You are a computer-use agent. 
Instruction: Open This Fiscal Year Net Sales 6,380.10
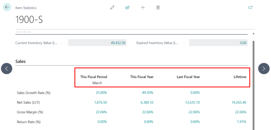click(x=147, y=102)
